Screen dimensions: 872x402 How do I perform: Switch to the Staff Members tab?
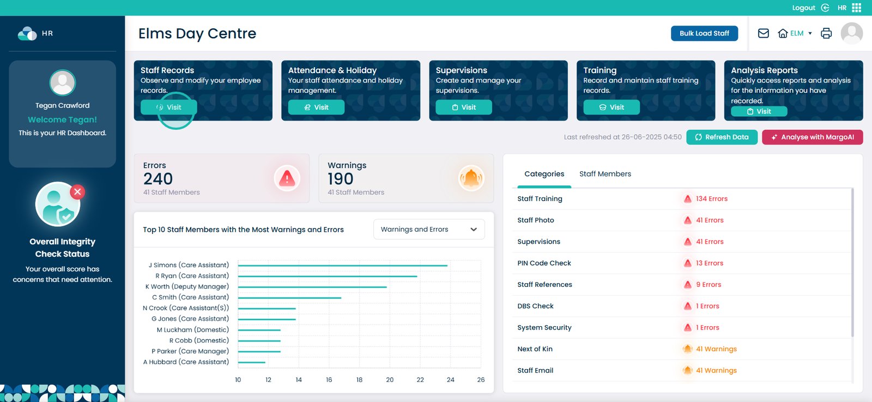605,174
